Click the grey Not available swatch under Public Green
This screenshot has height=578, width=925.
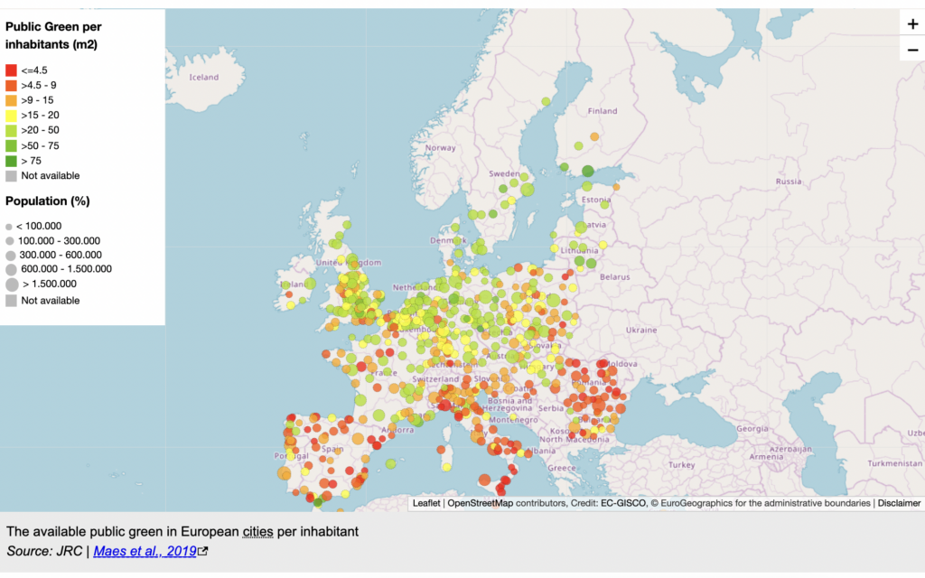coord(11,176)
